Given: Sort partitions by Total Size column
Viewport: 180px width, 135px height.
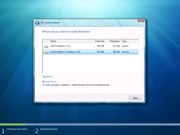Looking at the screenshot, I should click(x=97, y=41).
